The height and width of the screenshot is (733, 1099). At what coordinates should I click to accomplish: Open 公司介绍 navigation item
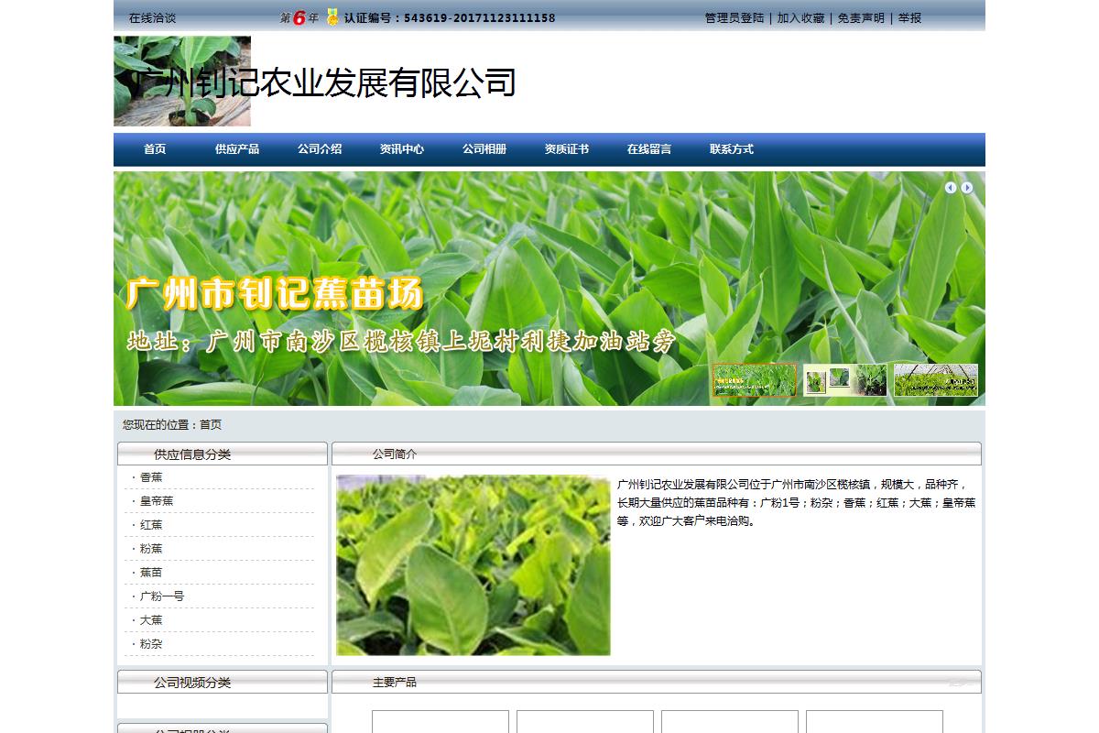pos(320,149)
